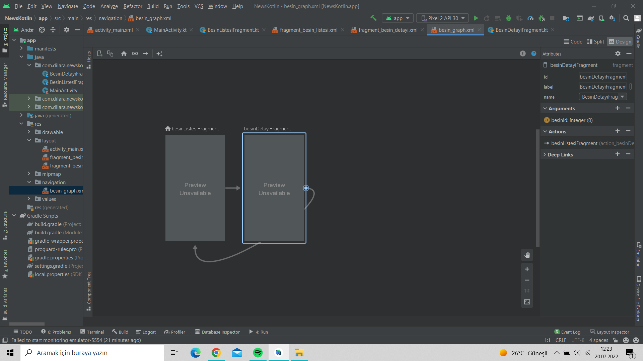Collapse the Arguments section

[545, 108]
